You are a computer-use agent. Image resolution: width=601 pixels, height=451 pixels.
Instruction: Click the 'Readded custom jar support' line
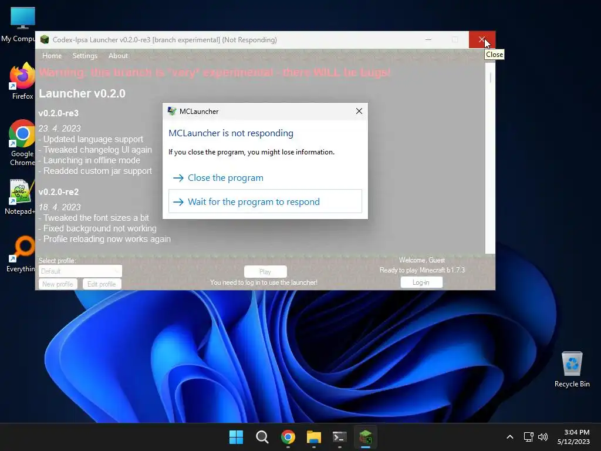click(96, 171)
